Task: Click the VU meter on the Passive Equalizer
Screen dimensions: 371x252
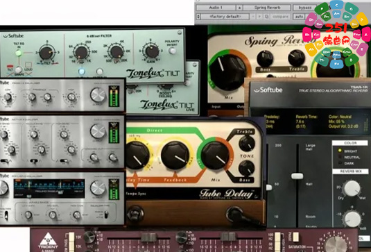Action: [114, 96]
